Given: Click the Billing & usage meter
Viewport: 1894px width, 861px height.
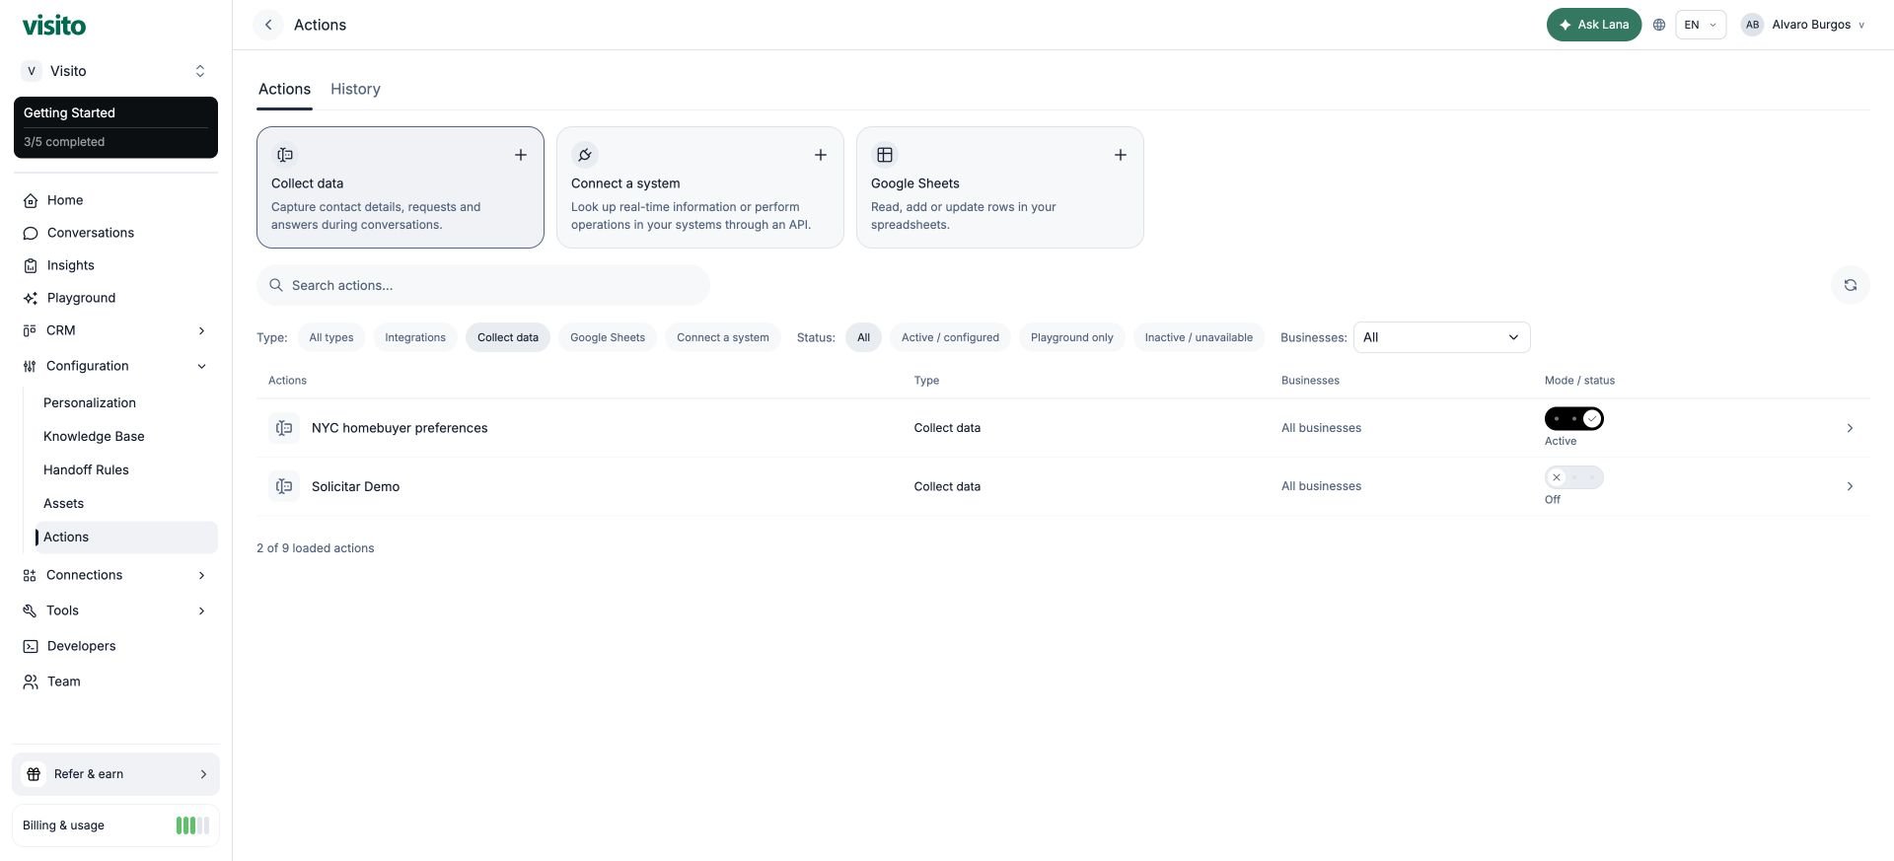Looking at the screenshot, I should [192, 825].
